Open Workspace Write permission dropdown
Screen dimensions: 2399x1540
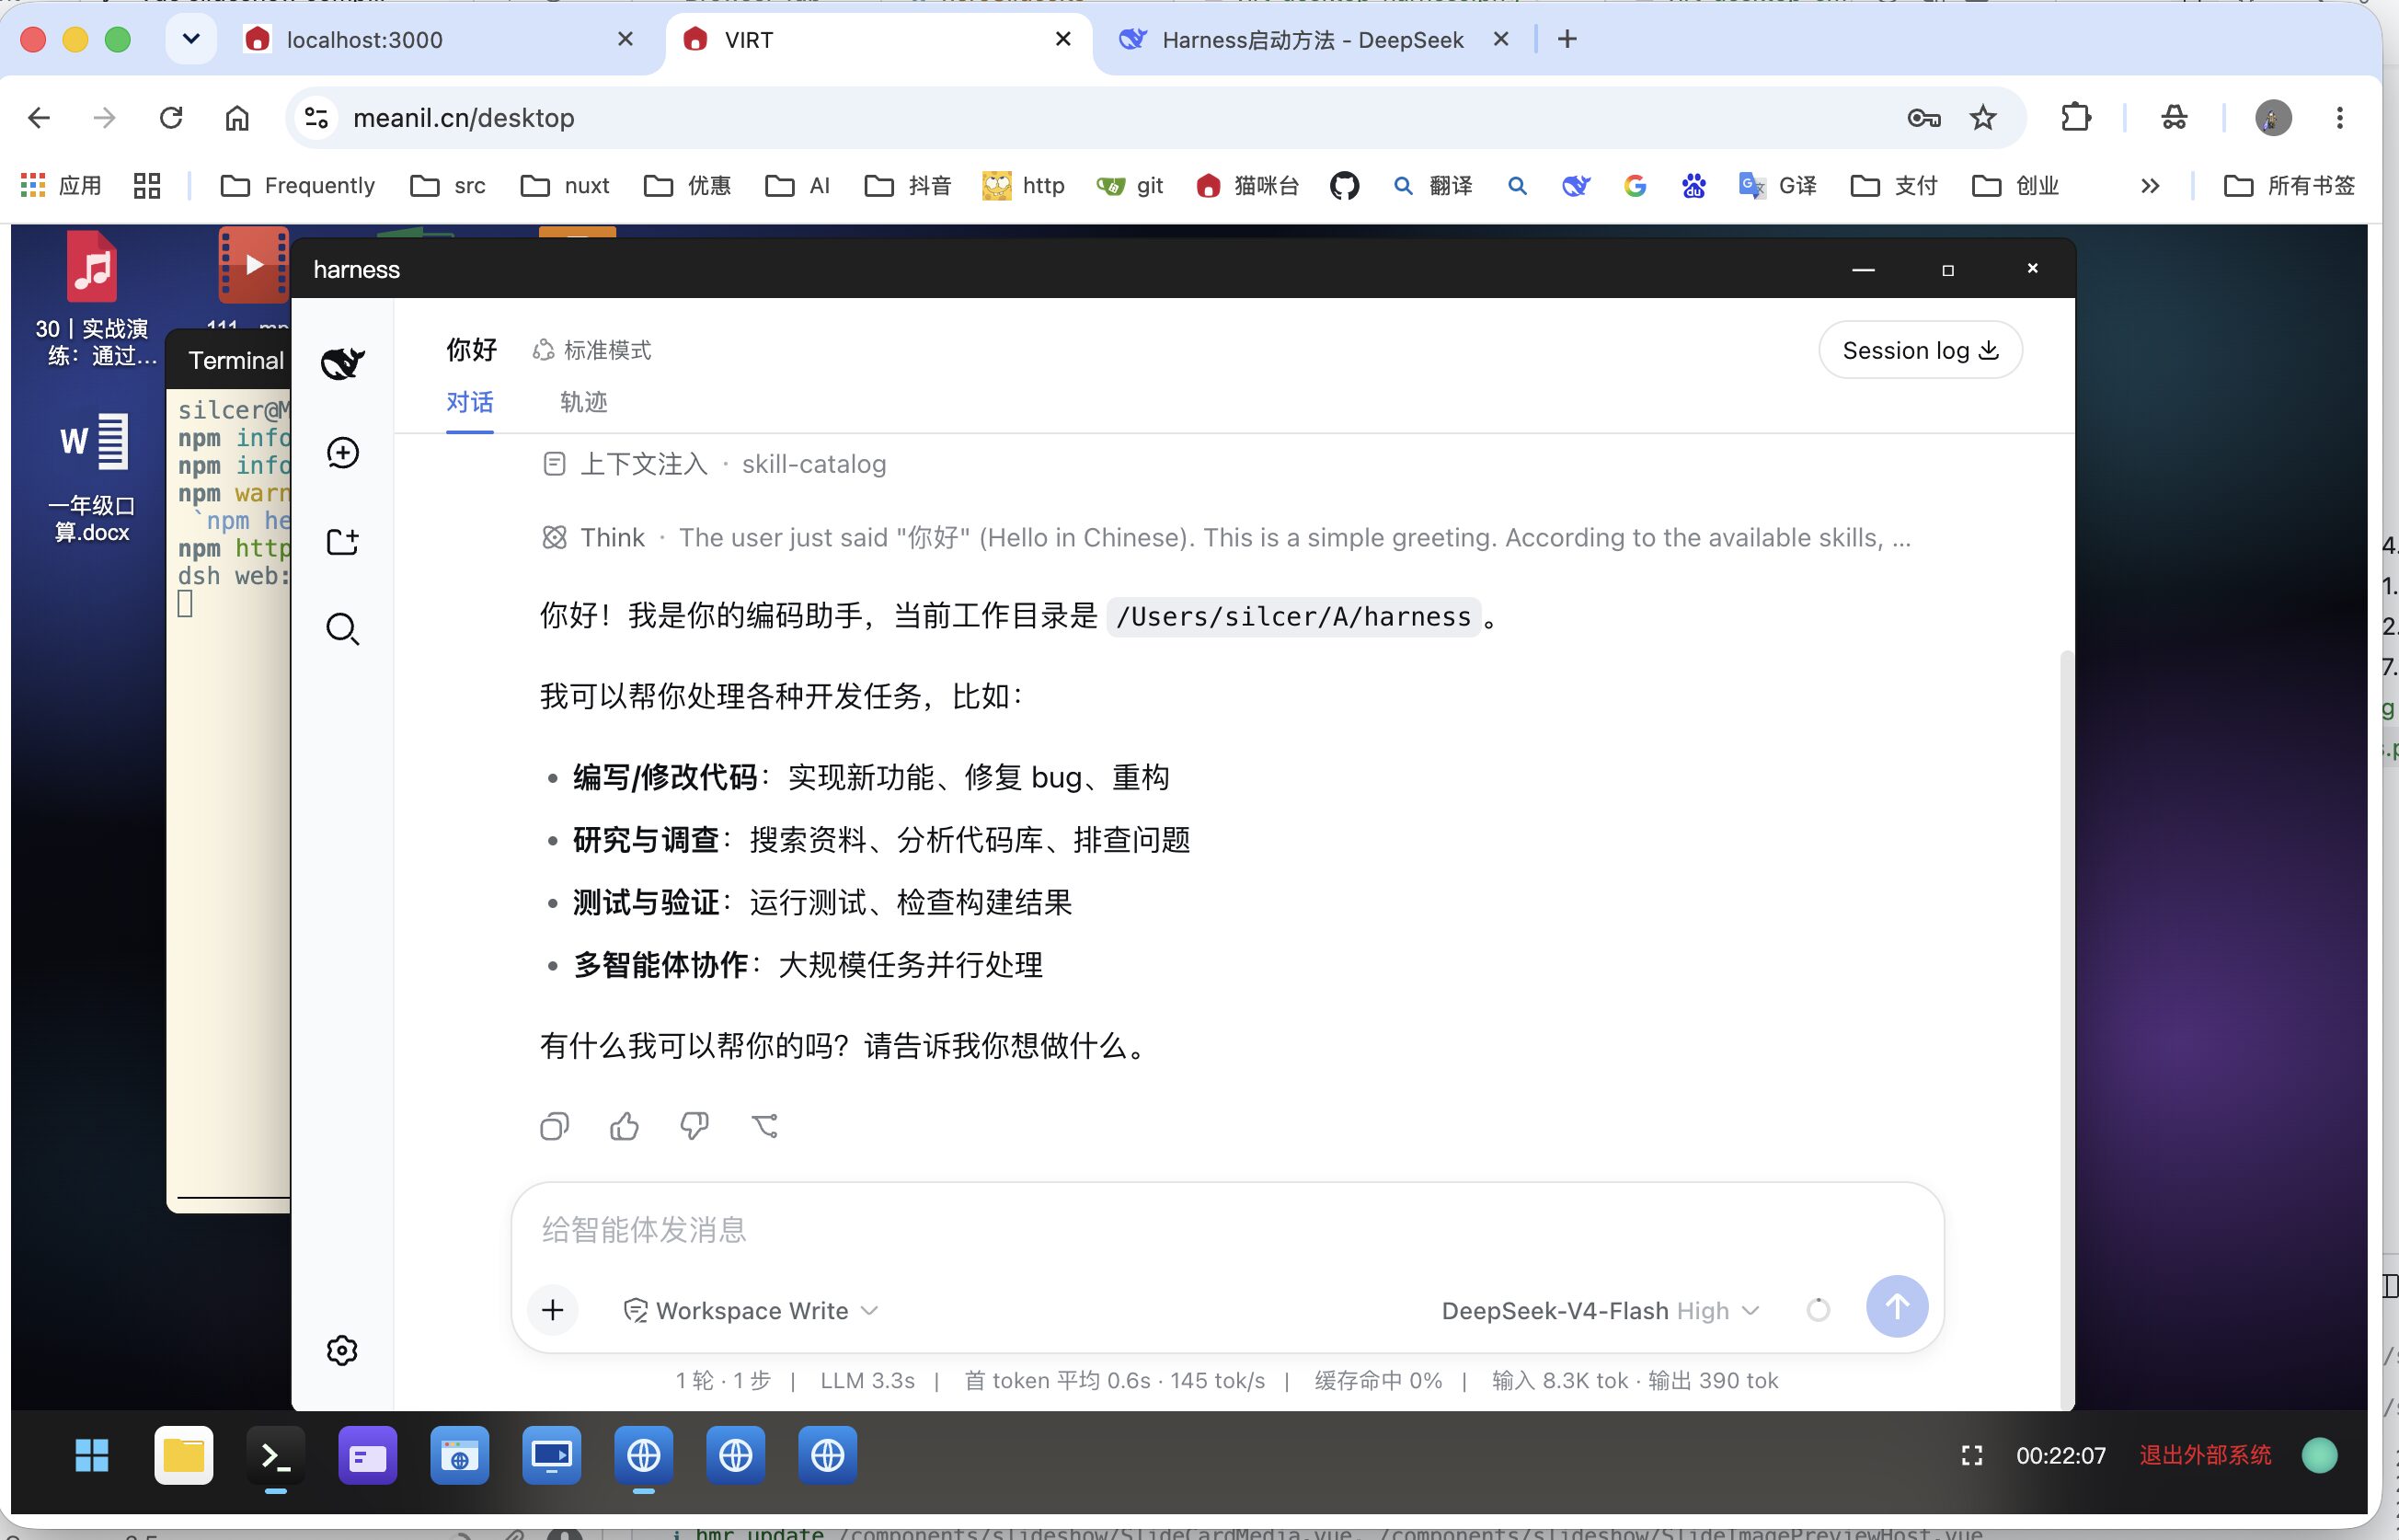click(x=751, y=1310)
